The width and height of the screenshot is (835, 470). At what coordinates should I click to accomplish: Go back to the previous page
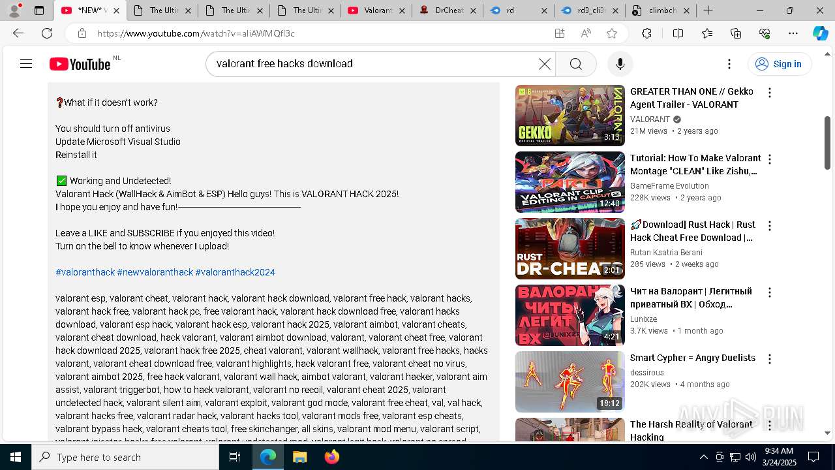18,33
